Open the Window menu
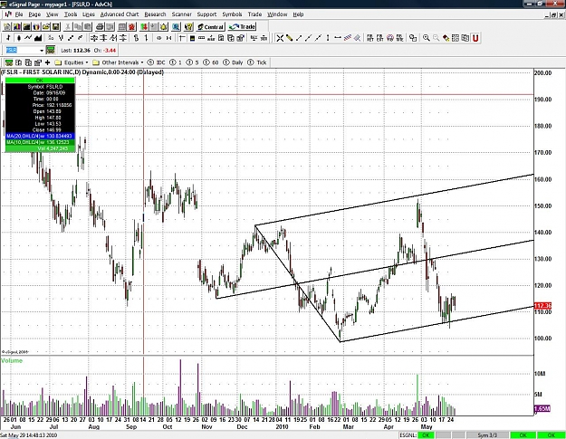The image size is (566, 439). (x=277, y=14)
